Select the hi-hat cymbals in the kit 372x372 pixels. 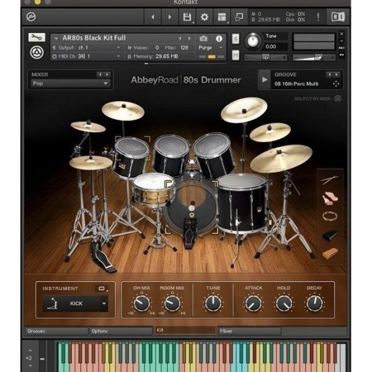[91, 162]
